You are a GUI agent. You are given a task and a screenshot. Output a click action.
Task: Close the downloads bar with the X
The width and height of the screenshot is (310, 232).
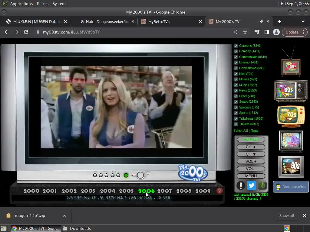(305, 215)
